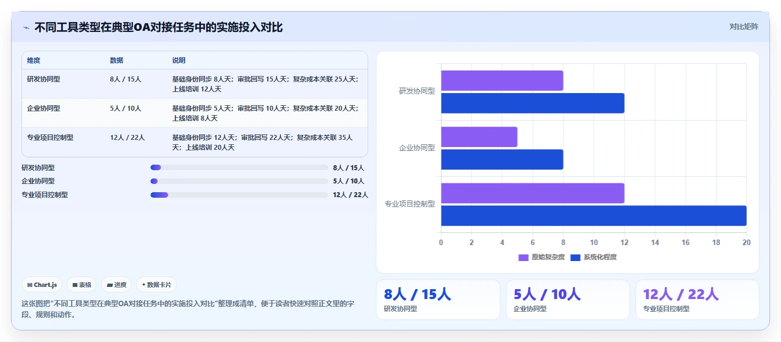Click the 5人 / 10人 table cell

pos(126,108)
